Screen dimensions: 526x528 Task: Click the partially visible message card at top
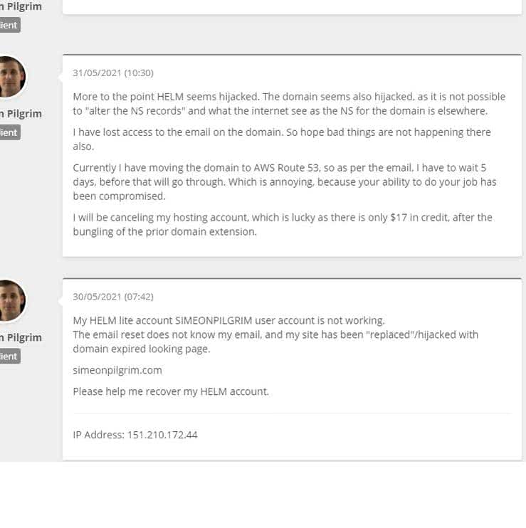(292, 7)
